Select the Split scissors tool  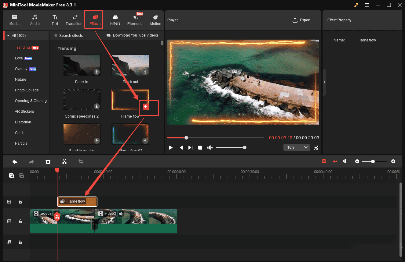point(64,161)
